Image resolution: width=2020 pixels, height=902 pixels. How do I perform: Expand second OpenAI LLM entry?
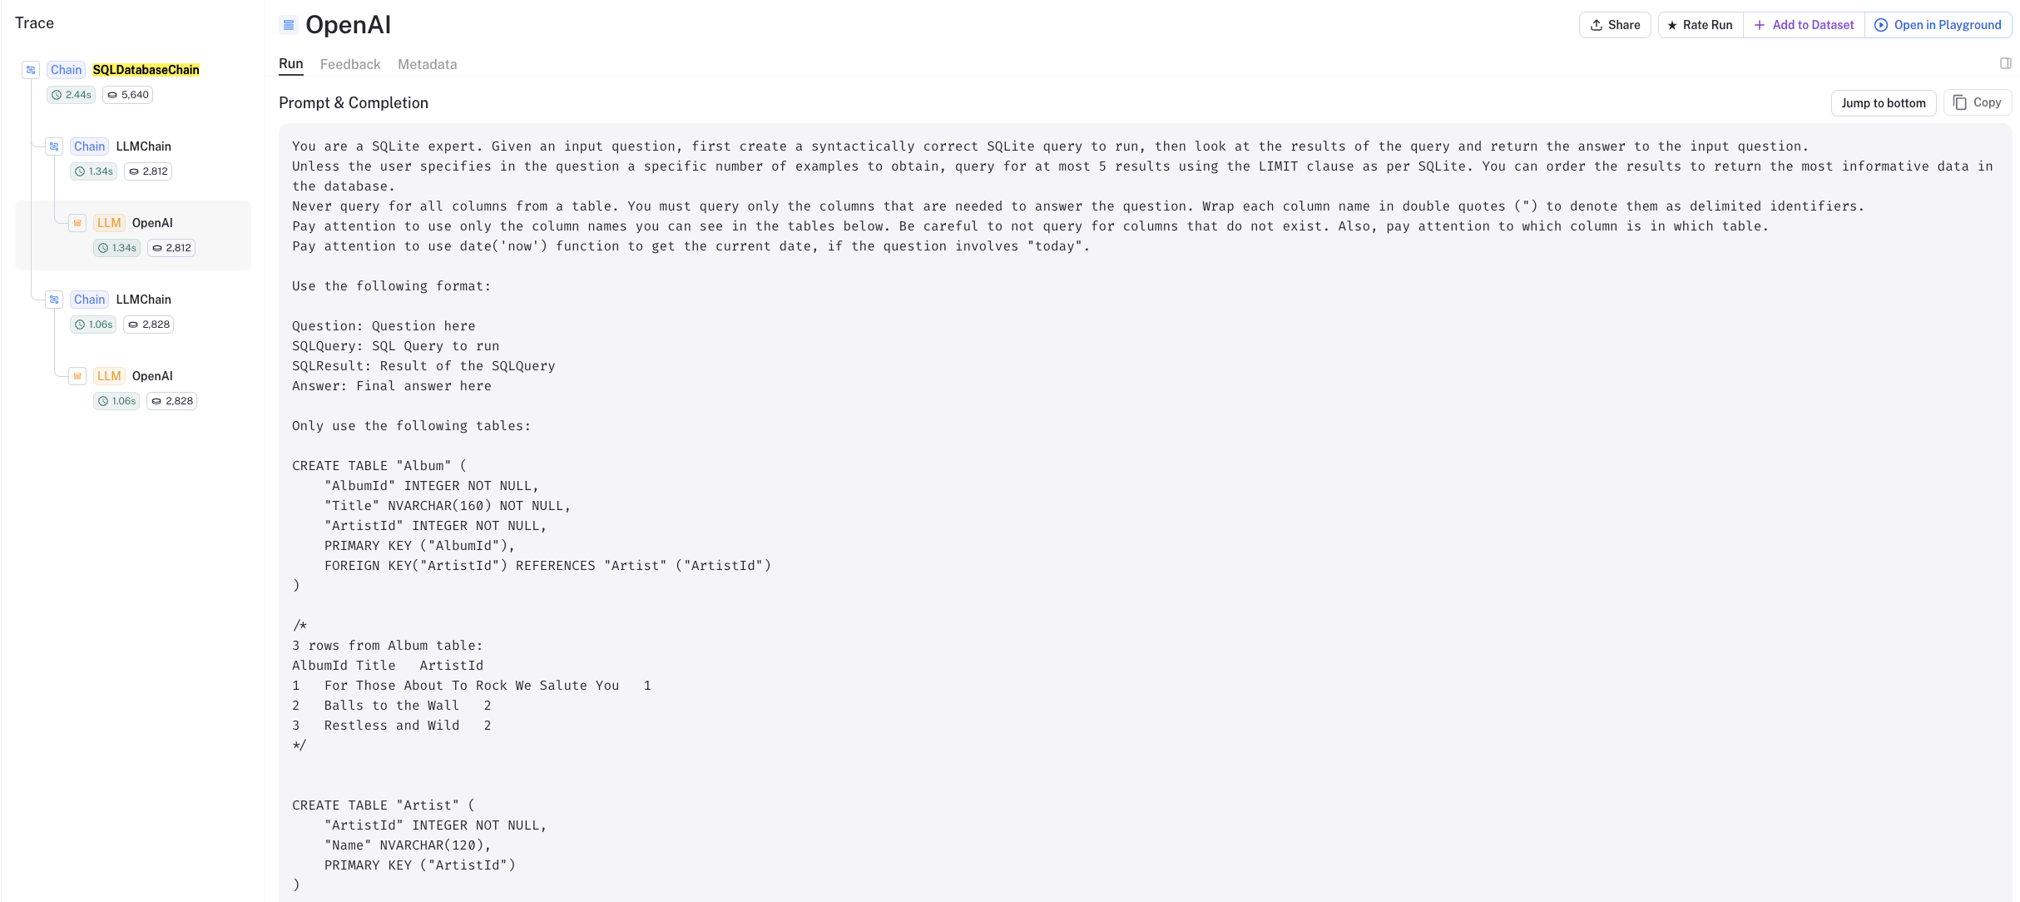pyautogui.click(x=152, y=375)
